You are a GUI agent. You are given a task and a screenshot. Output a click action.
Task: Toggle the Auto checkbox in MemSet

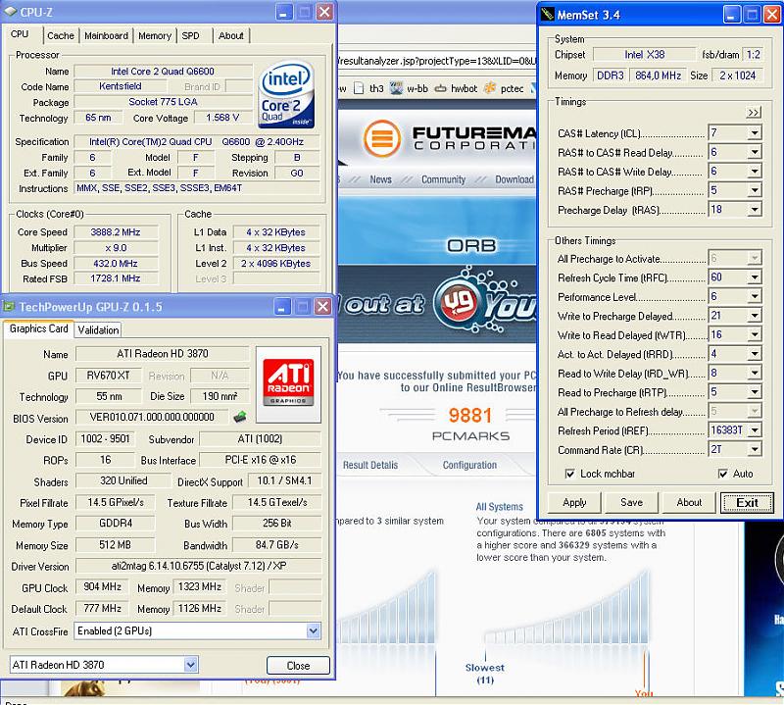click(722, 474)
